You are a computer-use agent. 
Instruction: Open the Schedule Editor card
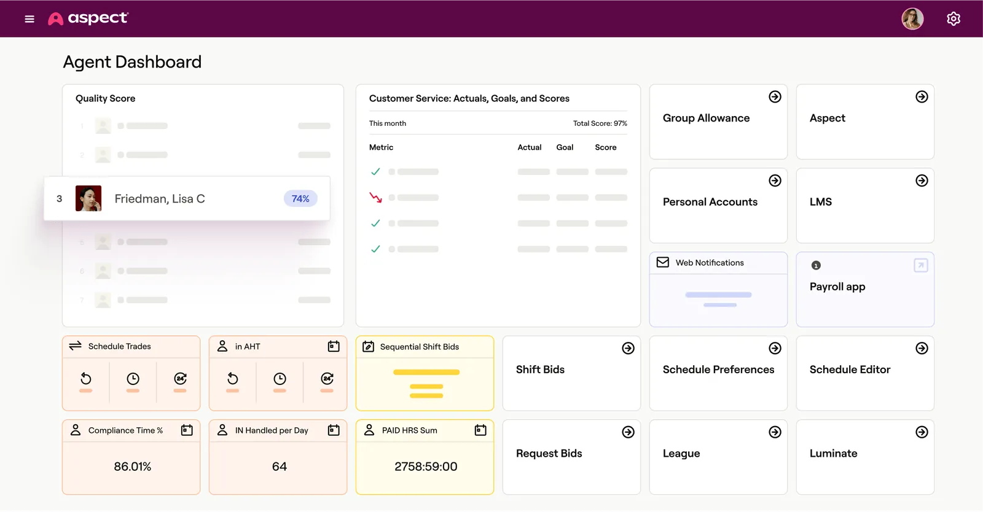tap(865, 373)
